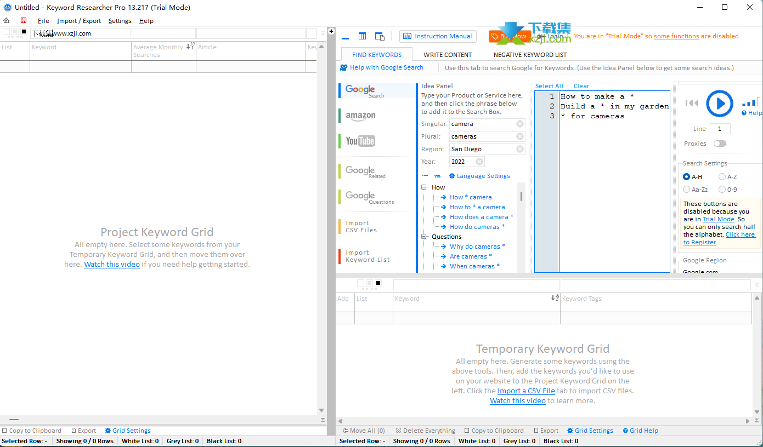This screenshot has width=763, height=447.
Task: Click Import a CSV File link
Action: pos(526,391)
